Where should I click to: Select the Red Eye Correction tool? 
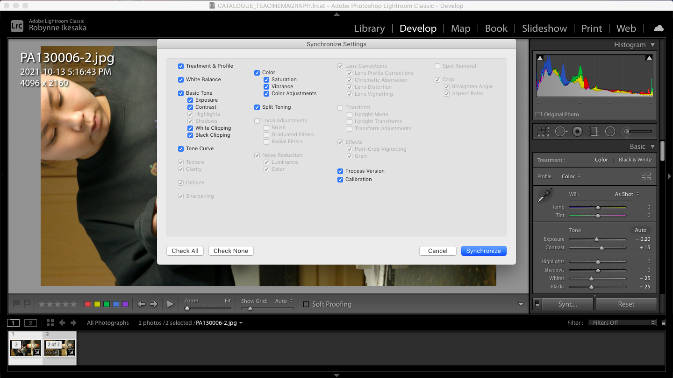[577, 131]
